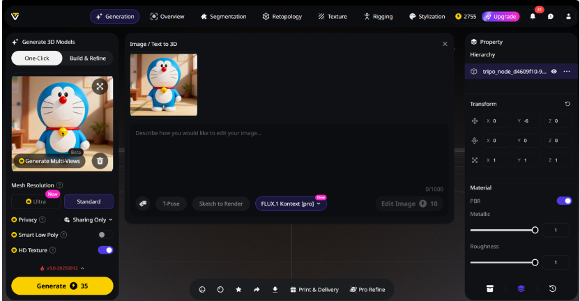Viewport: 580px width, 301px height.
Task: Favorite the model with star icon
Action: click(238, 289)
